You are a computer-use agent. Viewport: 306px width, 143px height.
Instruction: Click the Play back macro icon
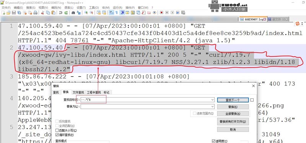(172, 13)
